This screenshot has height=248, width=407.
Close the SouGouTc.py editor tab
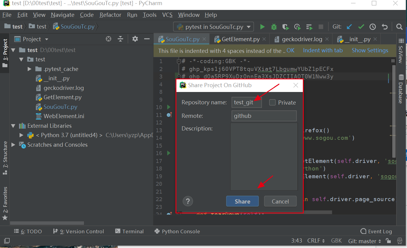[204, 39]
